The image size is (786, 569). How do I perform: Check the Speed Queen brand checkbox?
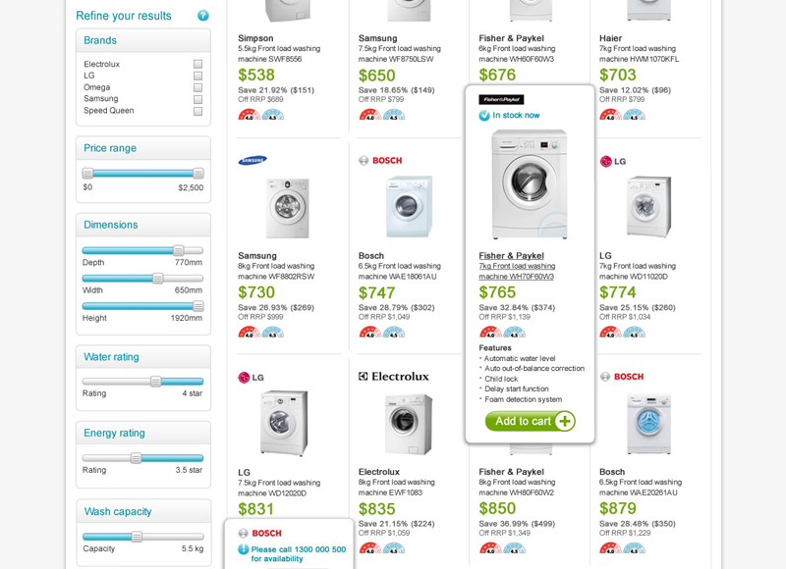point(197,111)
